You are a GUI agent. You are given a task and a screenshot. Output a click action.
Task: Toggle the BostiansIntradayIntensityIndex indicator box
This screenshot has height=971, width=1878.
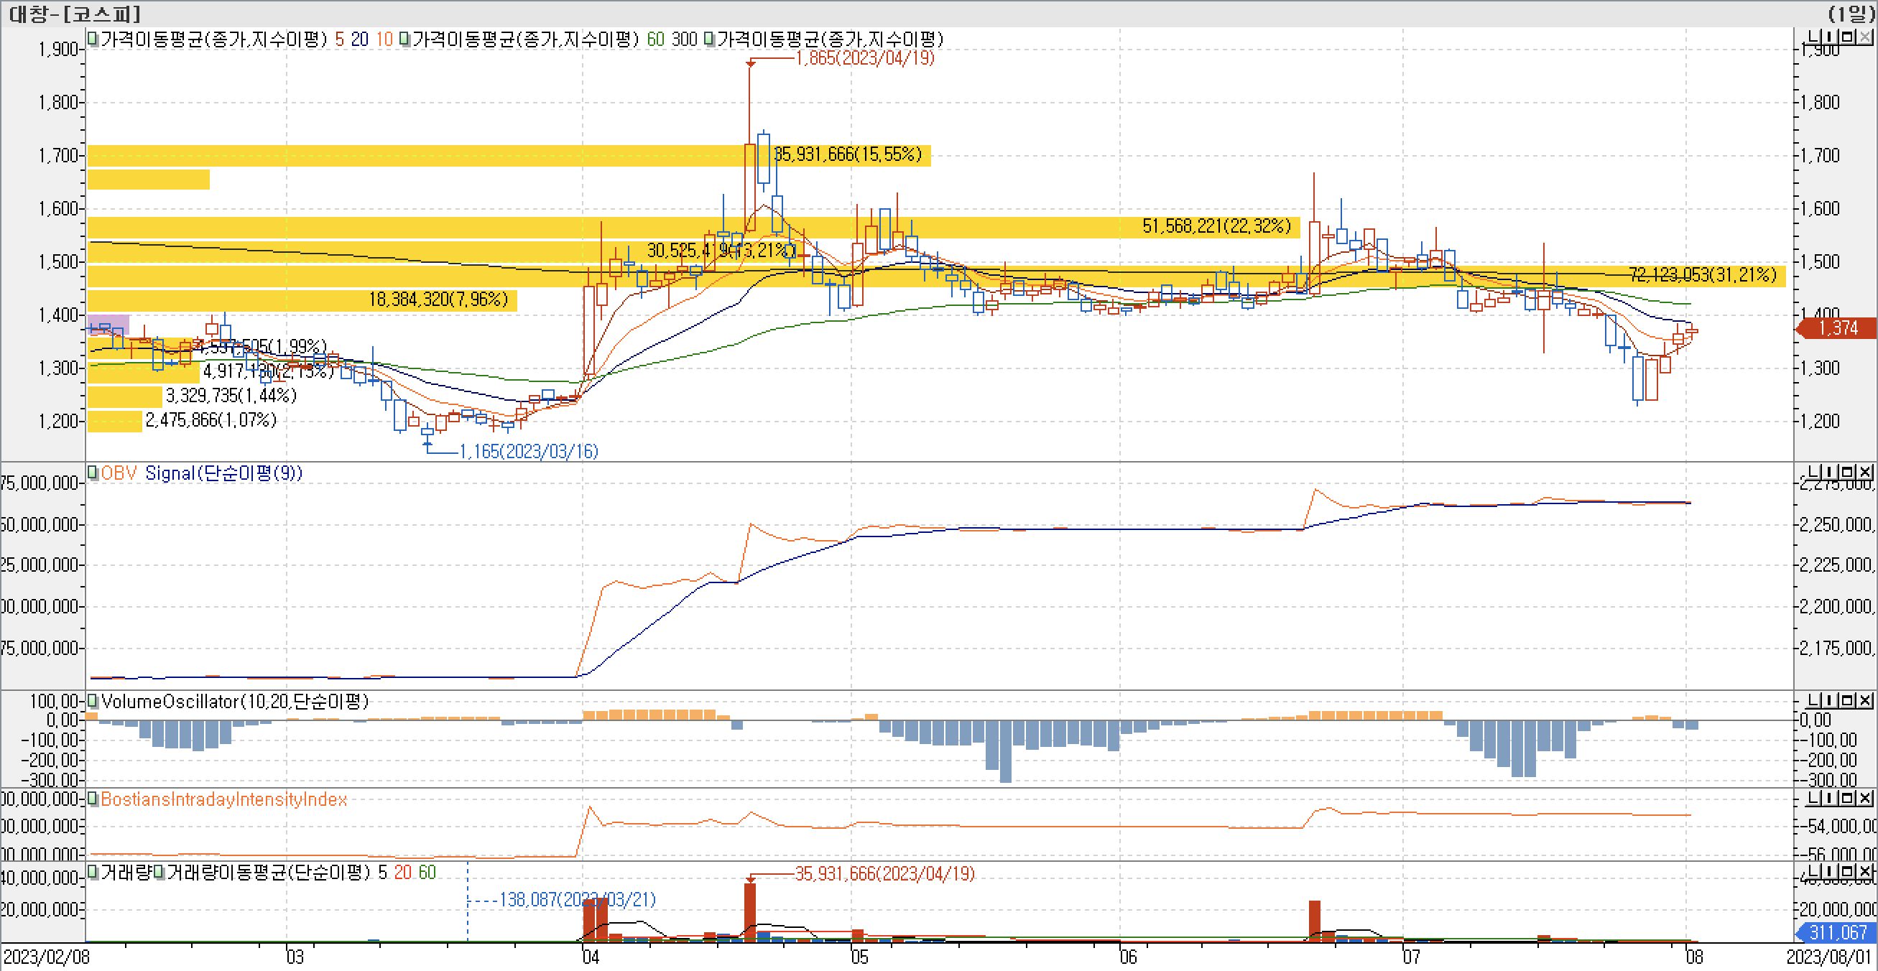93,799
